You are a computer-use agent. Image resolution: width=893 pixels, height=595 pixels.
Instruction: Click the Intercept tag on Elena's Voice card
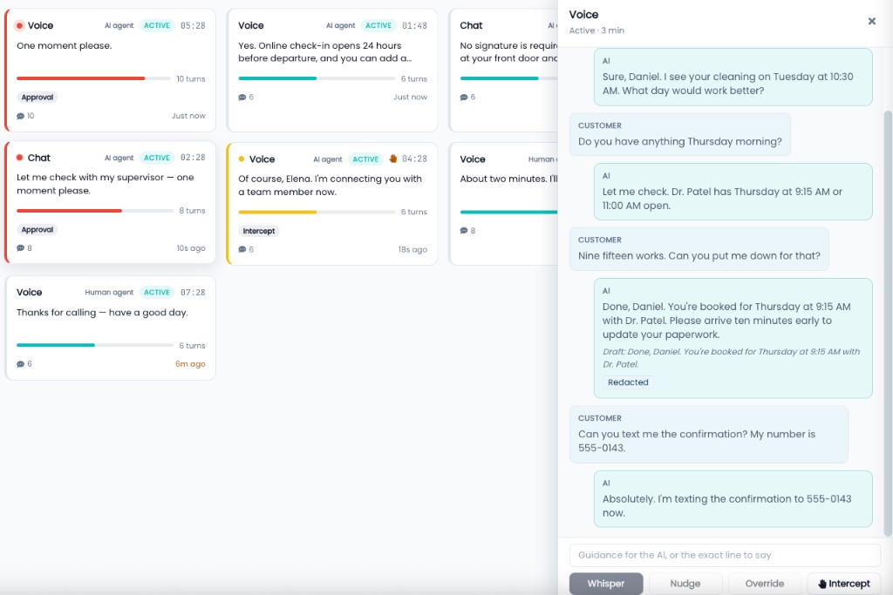tap(258, 231)
